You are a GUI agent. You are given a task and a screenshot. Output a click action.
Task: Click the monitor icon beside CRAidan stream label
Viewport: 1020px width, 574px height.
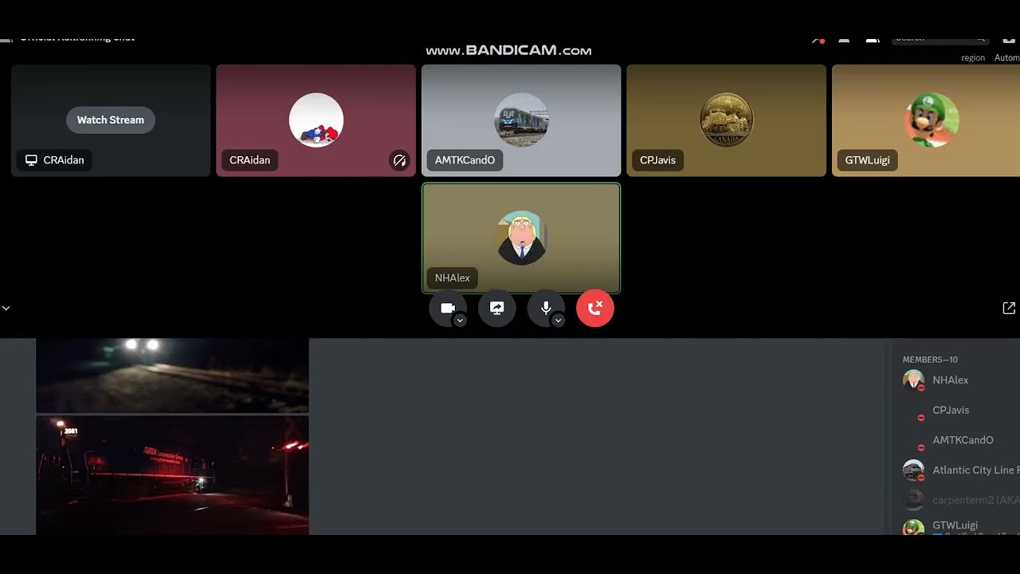[x=32, y=160]
